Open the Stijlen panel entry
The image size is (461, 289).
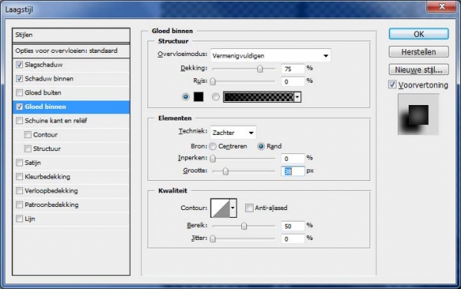(x=71, y=35)
